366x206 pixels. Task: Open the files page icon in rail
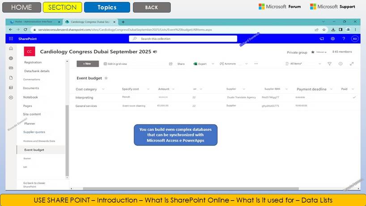point(11,78)
